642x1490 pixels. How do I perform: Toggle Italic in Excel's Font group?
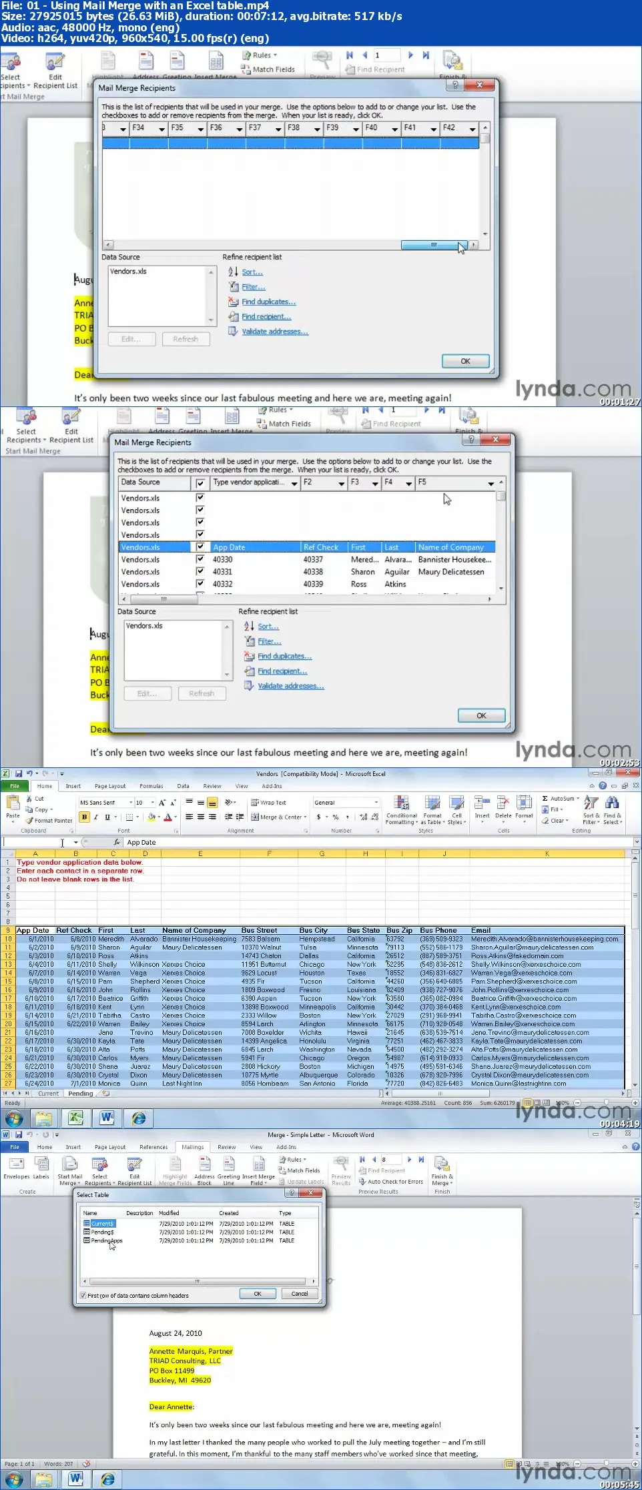pos(95,817)
